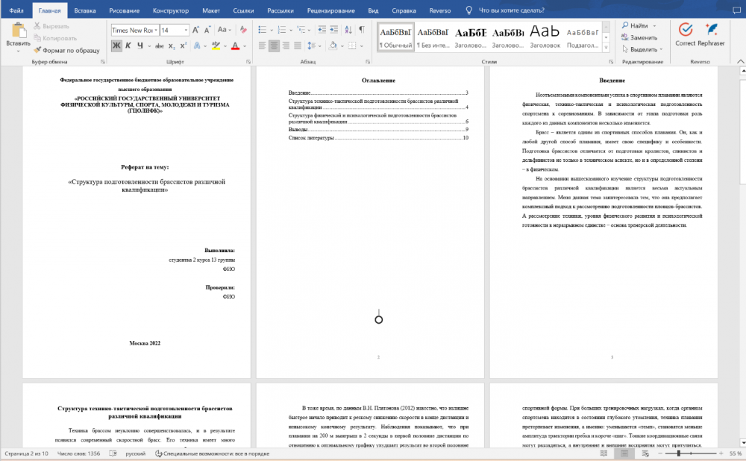Click the Clear All Formatting eraser icon
Viewport: 746px width, 461px height.
[x=243, y=30]
